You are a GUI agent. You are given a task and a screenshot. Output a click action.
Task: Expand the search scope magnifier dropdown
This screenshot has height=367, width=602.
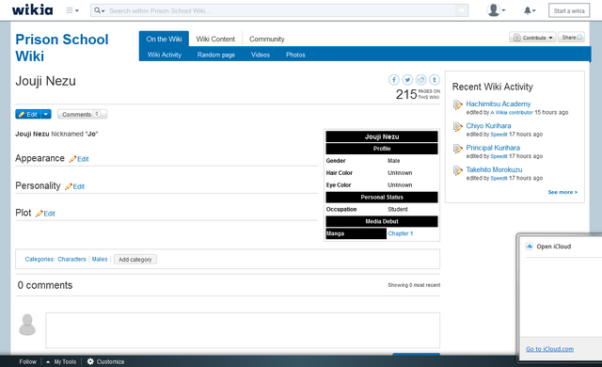pos(100,10)
